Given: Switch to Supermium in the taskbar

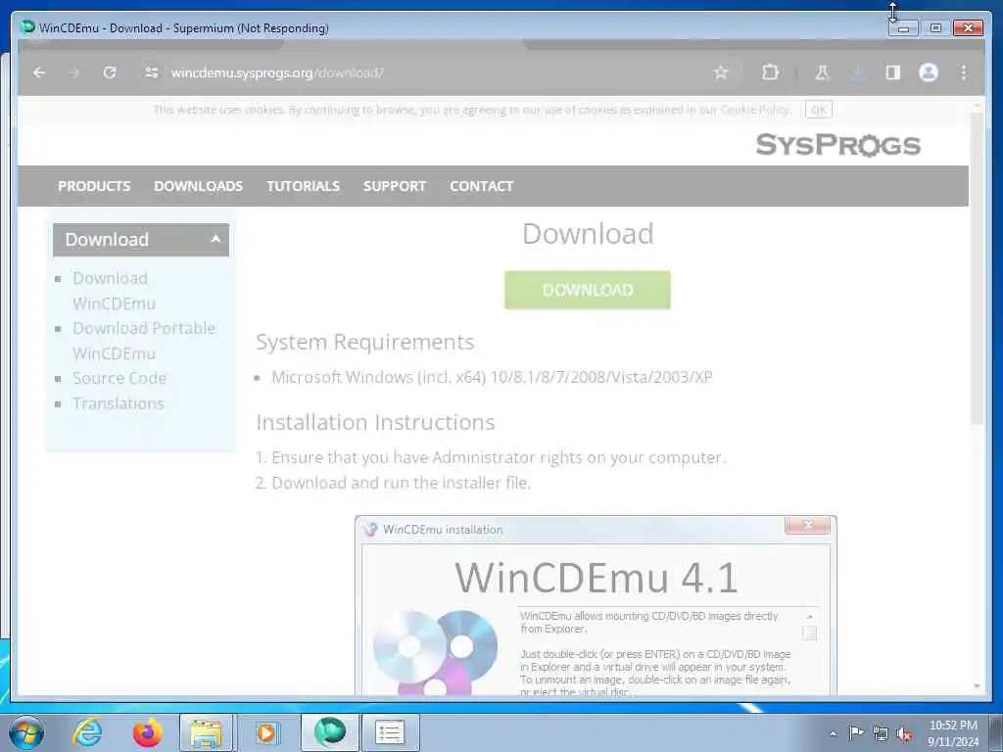Looking at the screenshot, I should pos(329,732).
